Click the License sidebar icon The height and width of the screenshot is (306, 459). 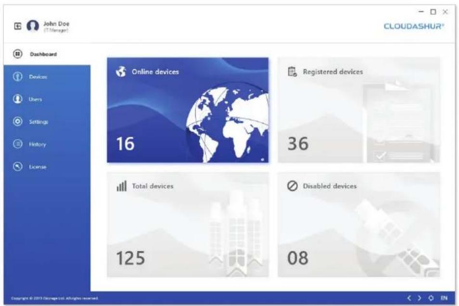pyautogui.click(x=18, y=167)
